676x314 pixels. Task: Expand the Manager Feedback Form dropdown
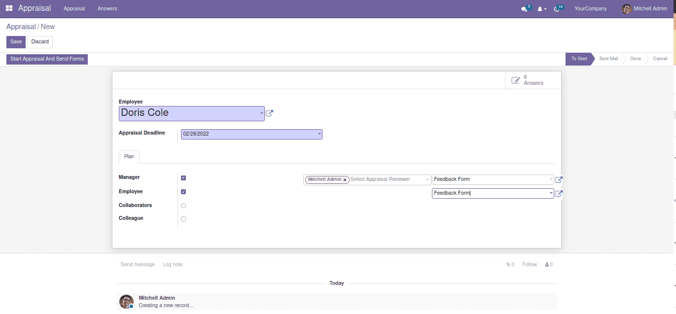pos(551,179)
